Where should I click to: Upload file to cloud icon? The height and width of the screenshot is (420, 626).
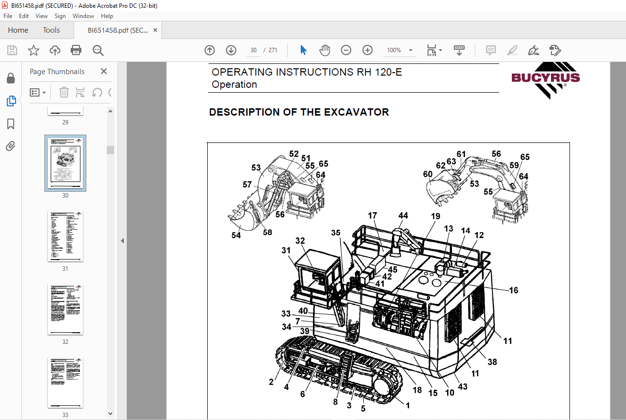55,50
